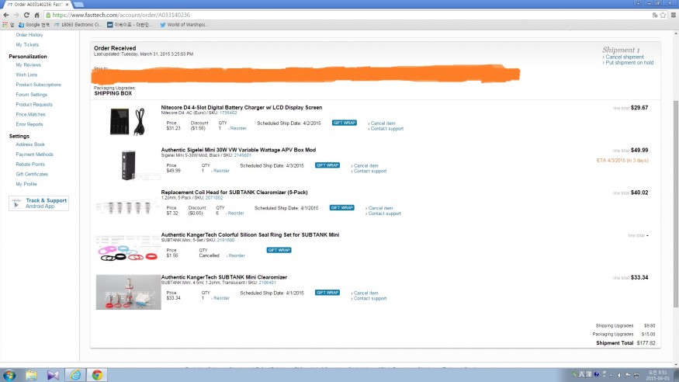The height and width of the screenshot is (382, 679).
Task: Open Error Reports
Action: (29, 124)
